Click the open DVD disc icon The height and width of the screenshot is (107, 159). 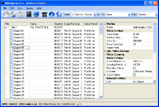[x=6, y=14]
